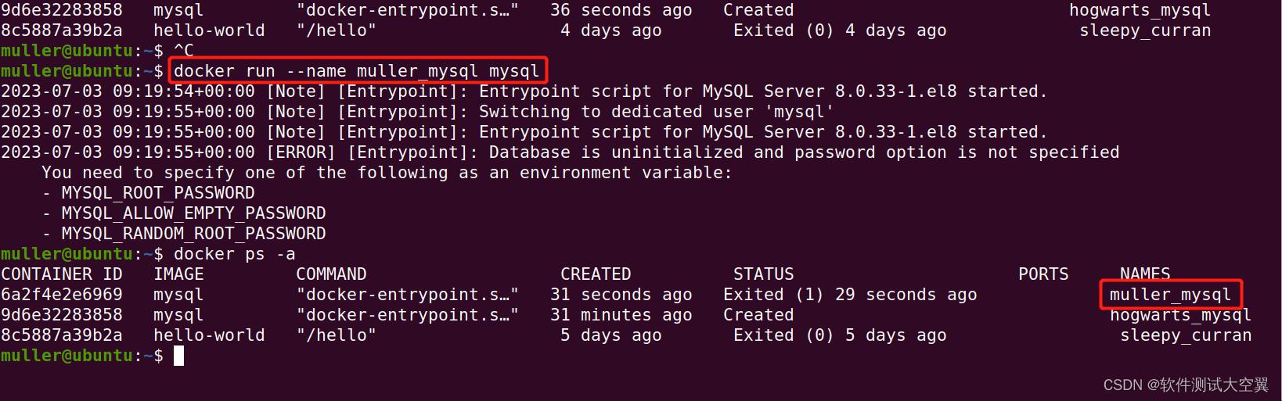This screenshot has height=401, width=1282.
Task: Click the docker ps -a command
Action: pyautogui.click(x=234, y=254)
